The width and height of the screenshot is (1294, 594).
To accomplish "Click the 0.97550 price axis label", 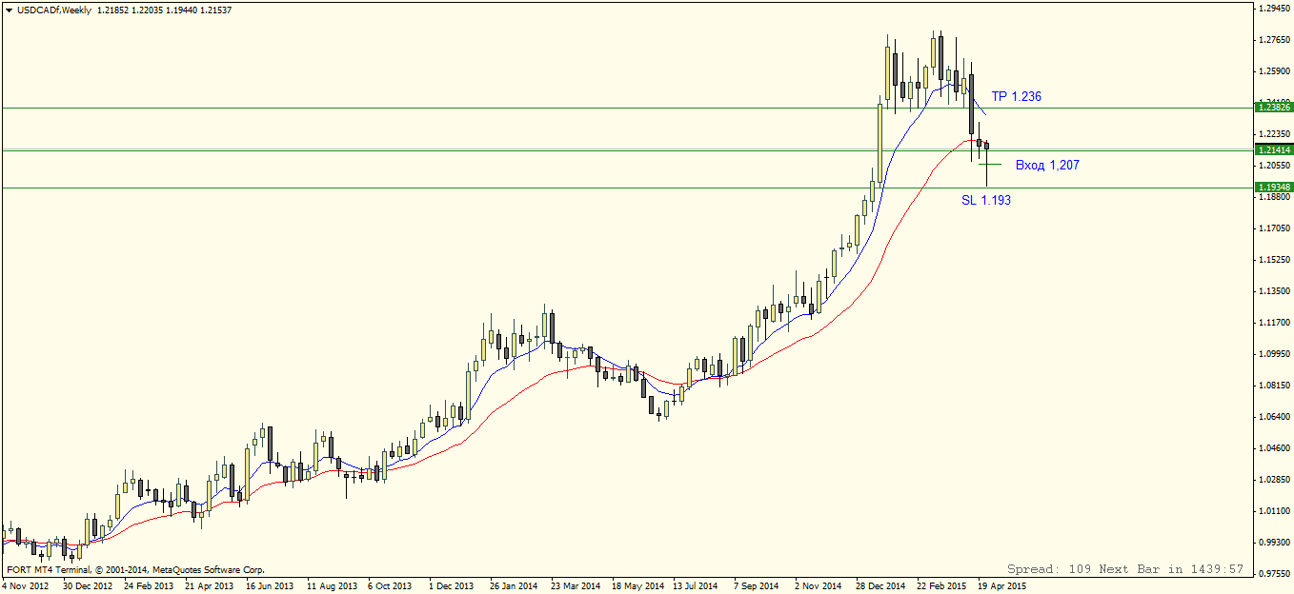I will (x=1276, y=574).
